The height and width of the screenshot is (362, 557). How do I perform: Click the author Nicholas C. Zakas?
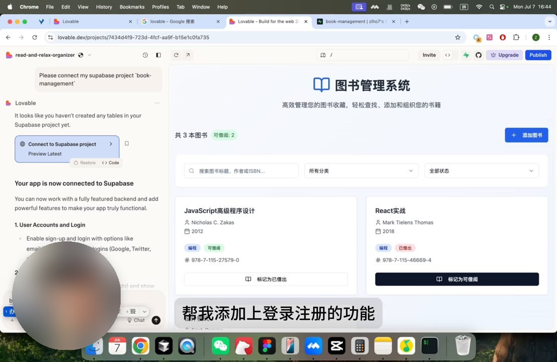[x=213, y=222]
